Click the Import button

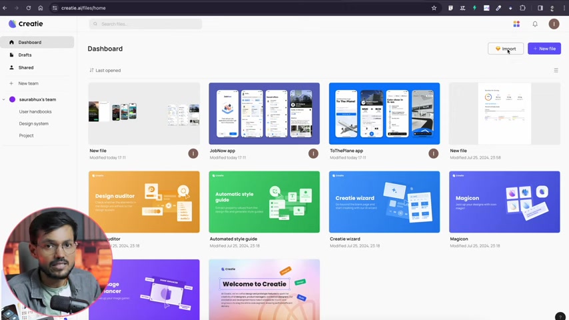[506, 49]
